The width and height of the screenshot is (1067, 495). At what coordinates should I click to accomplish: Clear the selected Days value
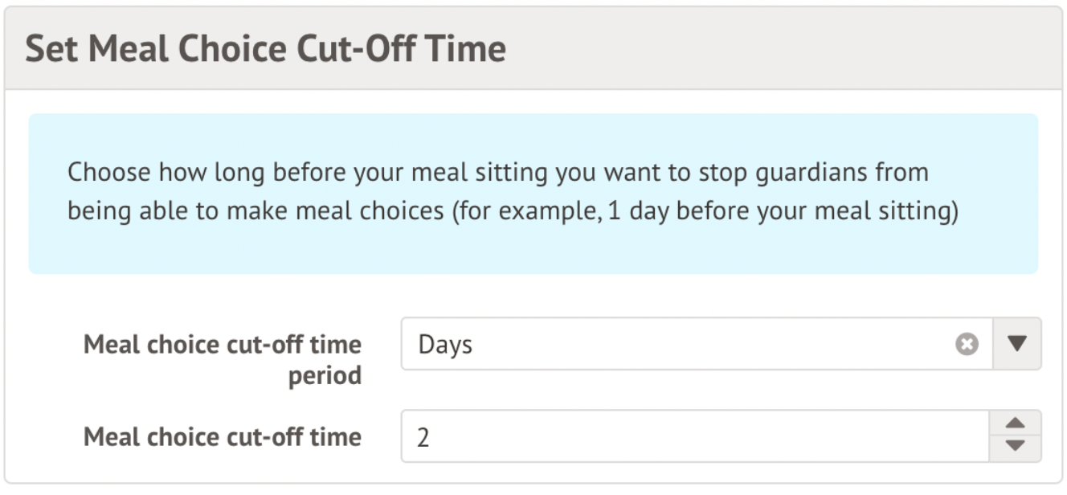pyautogui.click(x=967, y=344)
